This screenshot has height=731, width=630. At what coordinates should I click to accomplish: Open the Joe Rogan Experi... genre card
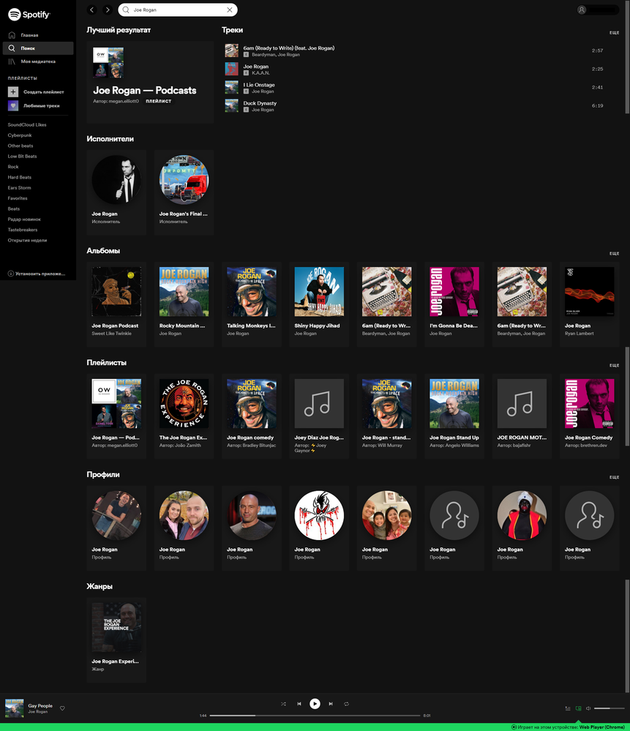click(x=116, y=640)
